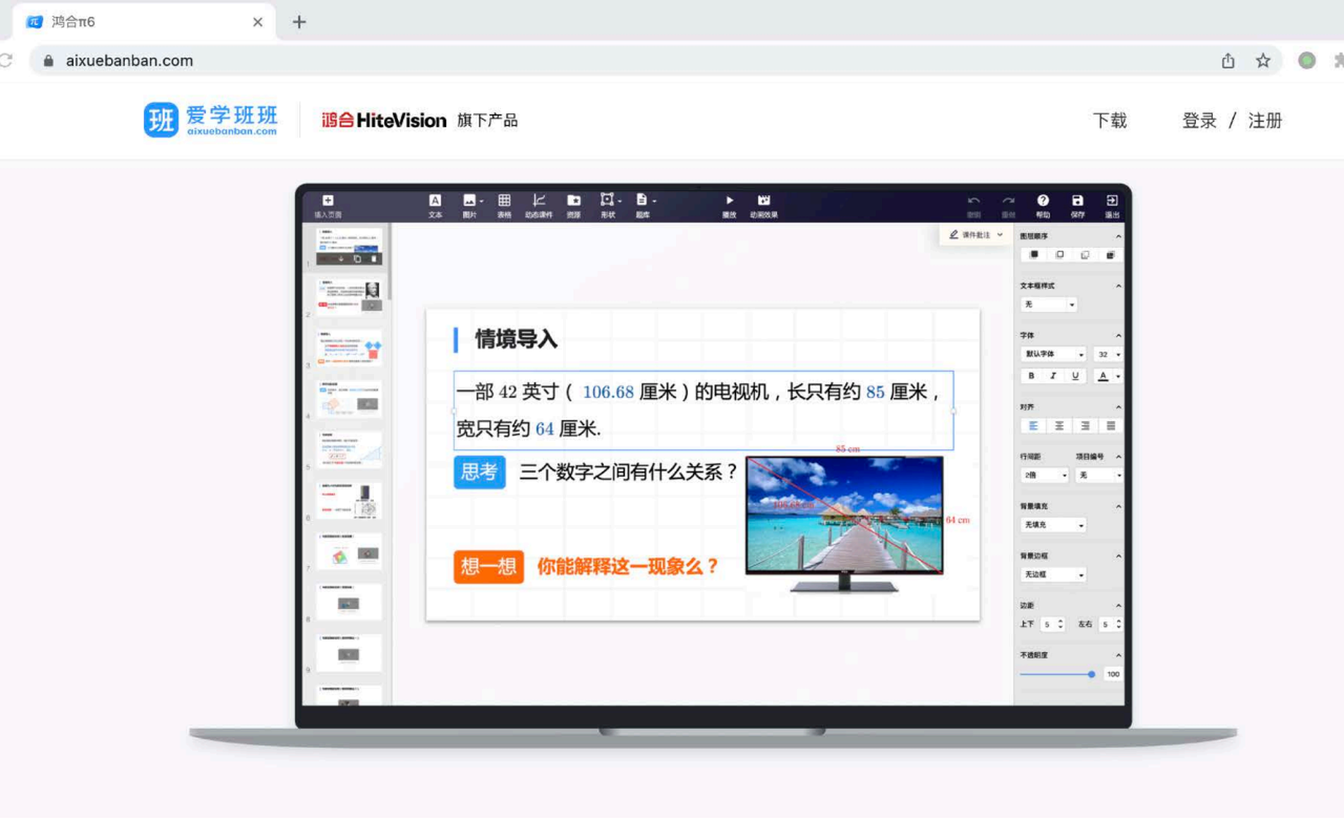This screenshot has width=1344, height=840.
Task: Open 题库 (question bank) from toolbar
Action: [643, 204]
